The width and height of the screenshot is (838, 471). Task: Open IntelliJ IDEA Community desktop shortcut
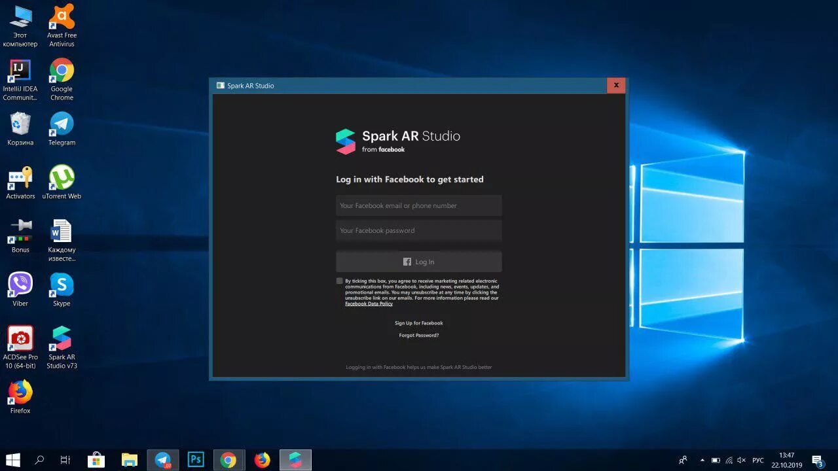[20, 80]
